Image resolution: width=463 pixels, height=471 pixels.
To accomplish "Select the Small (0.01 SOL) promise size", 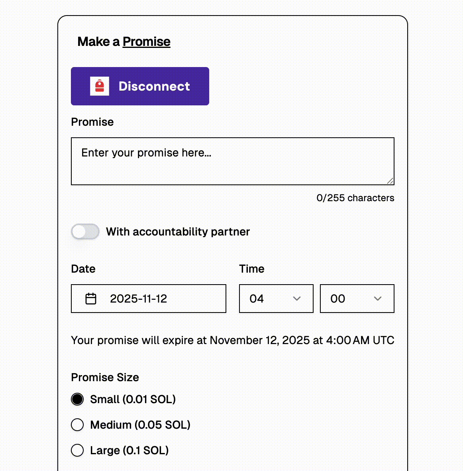I will (77, 399).
